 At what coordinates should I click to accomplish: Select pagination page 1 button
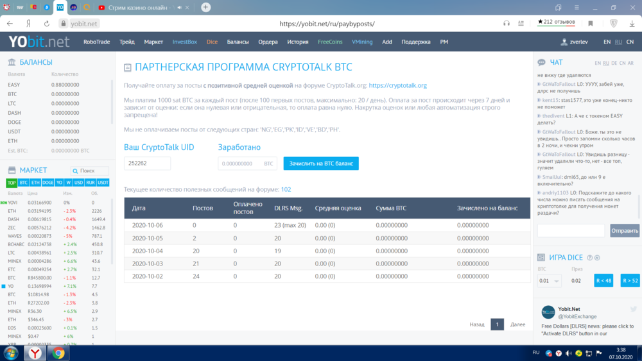pos(497,324)
